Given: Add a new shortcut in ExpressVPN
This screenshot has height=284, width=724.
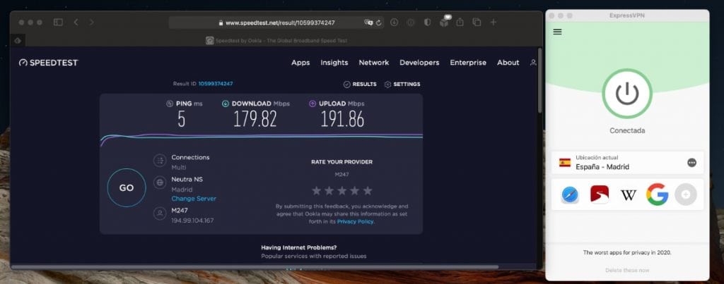Looking at the screenshot, I should (x=686, y=195).
